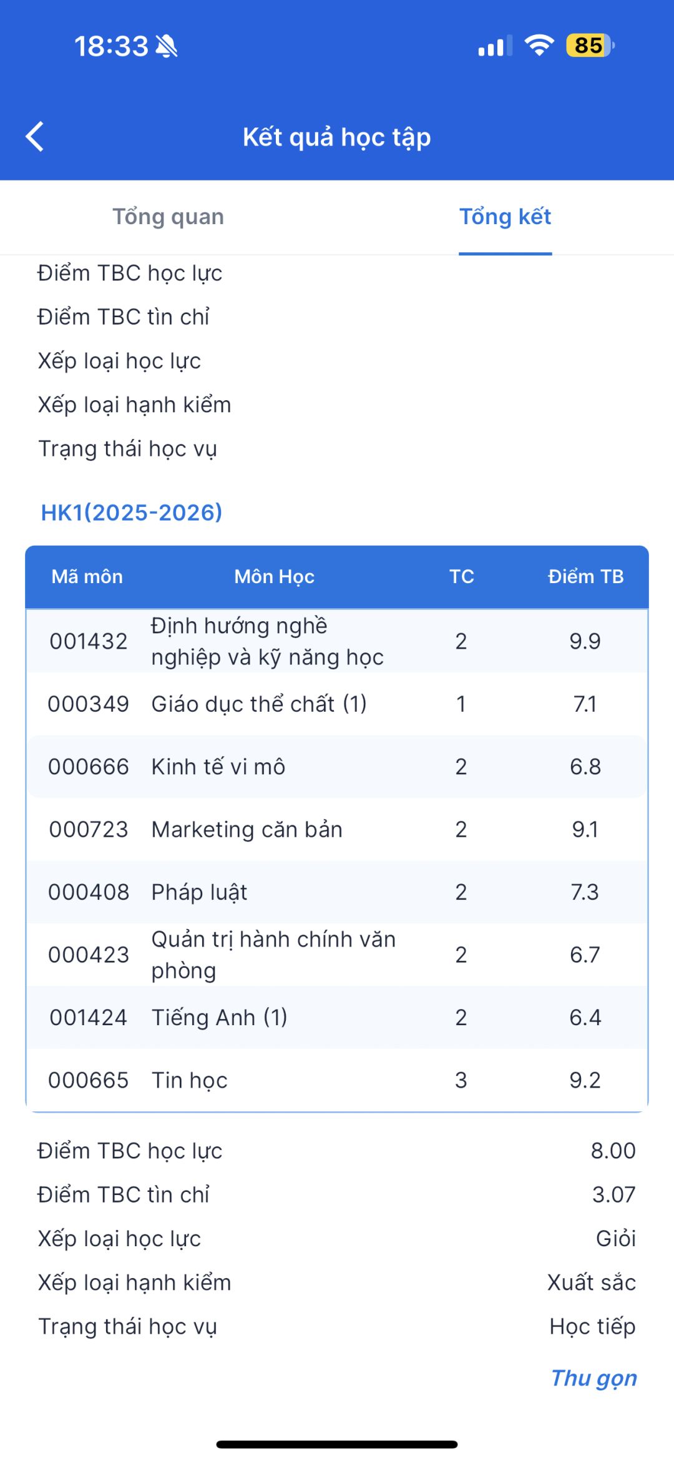Open the Marketing căn bản course row
Image resolution: width=674 pixels, height=1461 pixels.
[x=337, y=829]
